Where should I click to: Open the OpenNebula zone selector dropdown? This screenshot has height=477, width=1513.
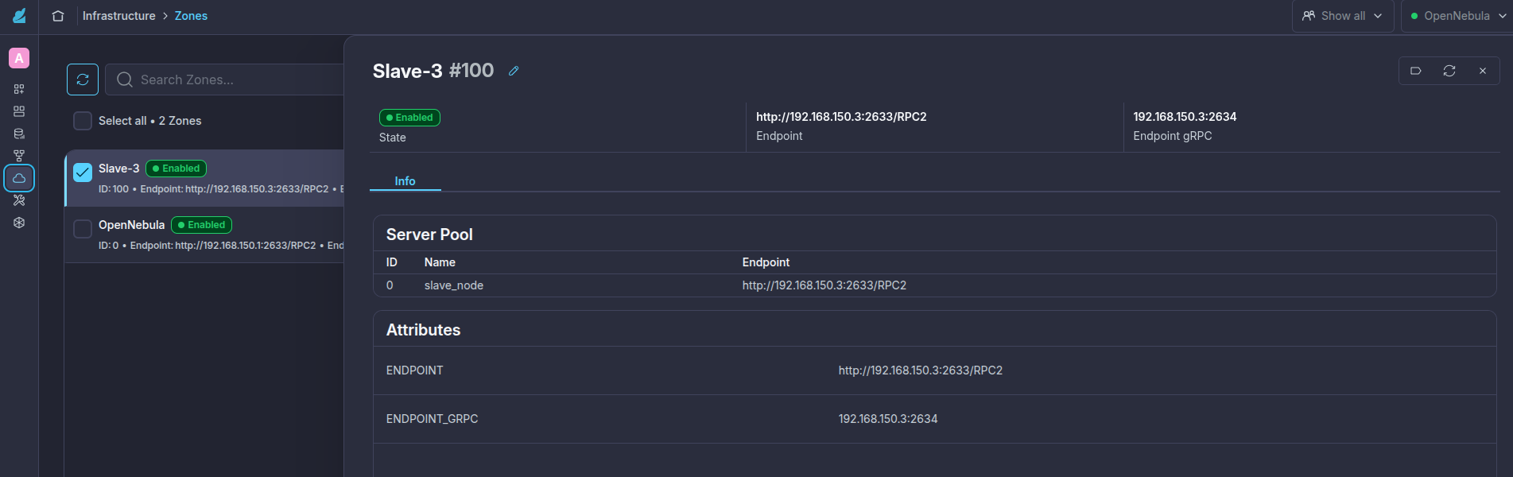click(1457, 16)
